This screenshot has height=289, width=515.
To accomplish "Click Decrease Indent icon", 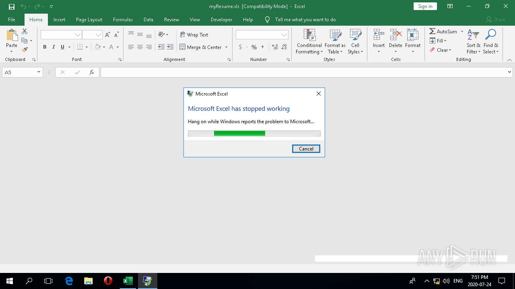I will coord(161,47).
